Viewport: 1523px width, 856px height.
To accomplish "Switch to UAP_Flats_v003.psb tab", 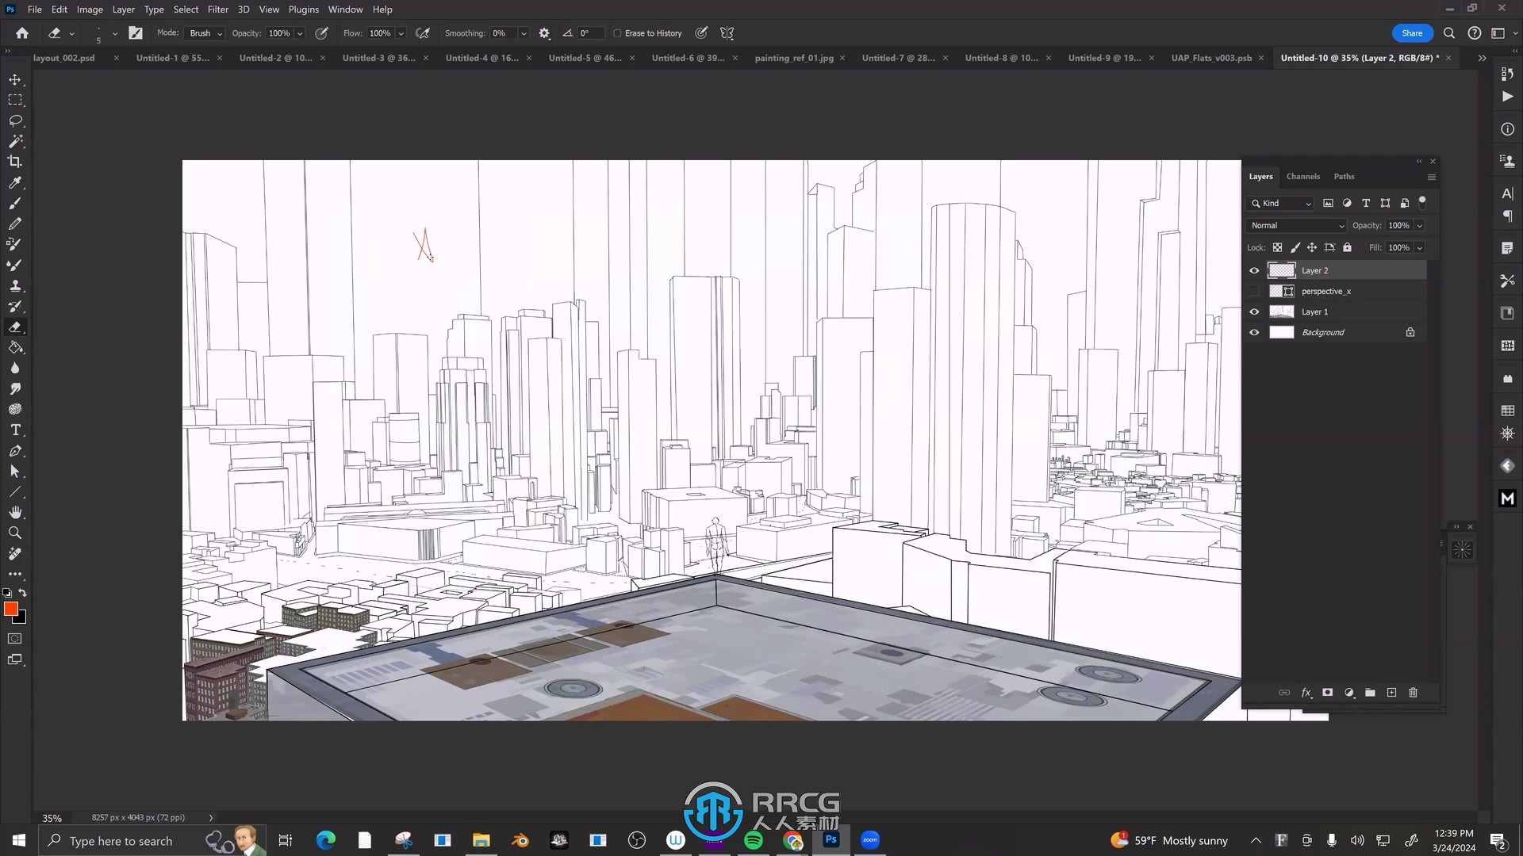I will 1211,58.
